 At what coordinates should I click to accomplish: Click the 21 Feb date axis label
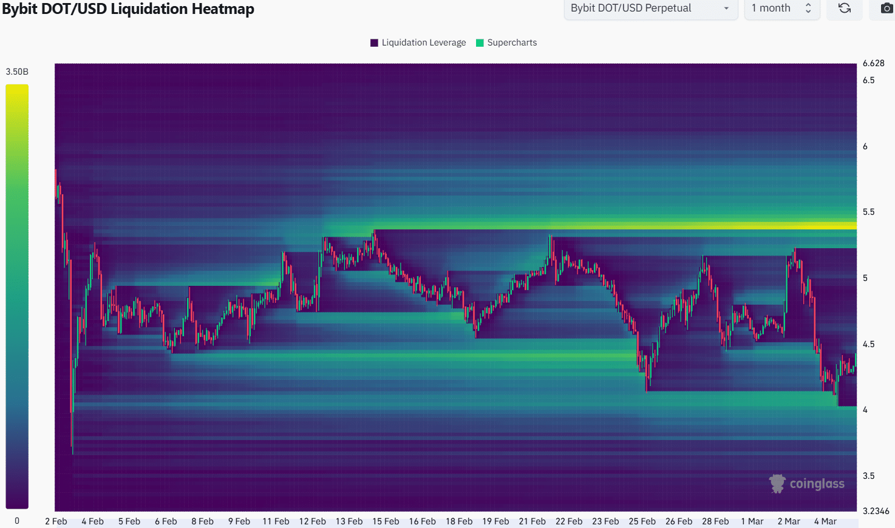tap(533, 521)
